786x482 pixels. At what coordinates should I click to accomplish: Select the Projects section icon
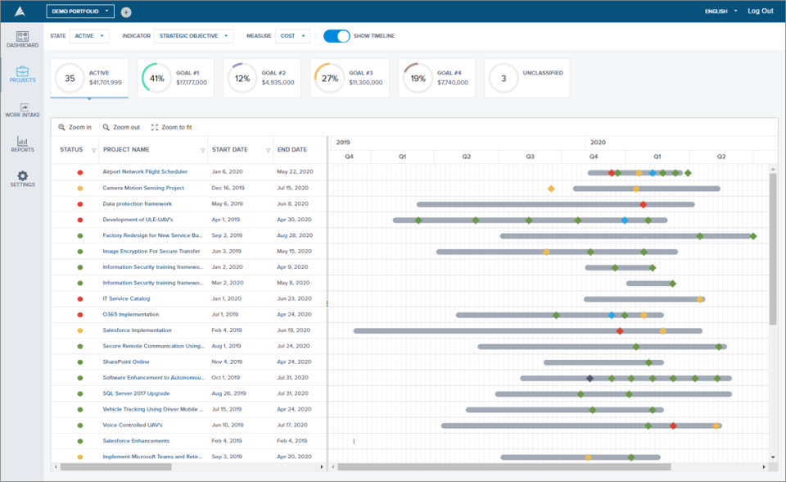(x=22, y=74)
